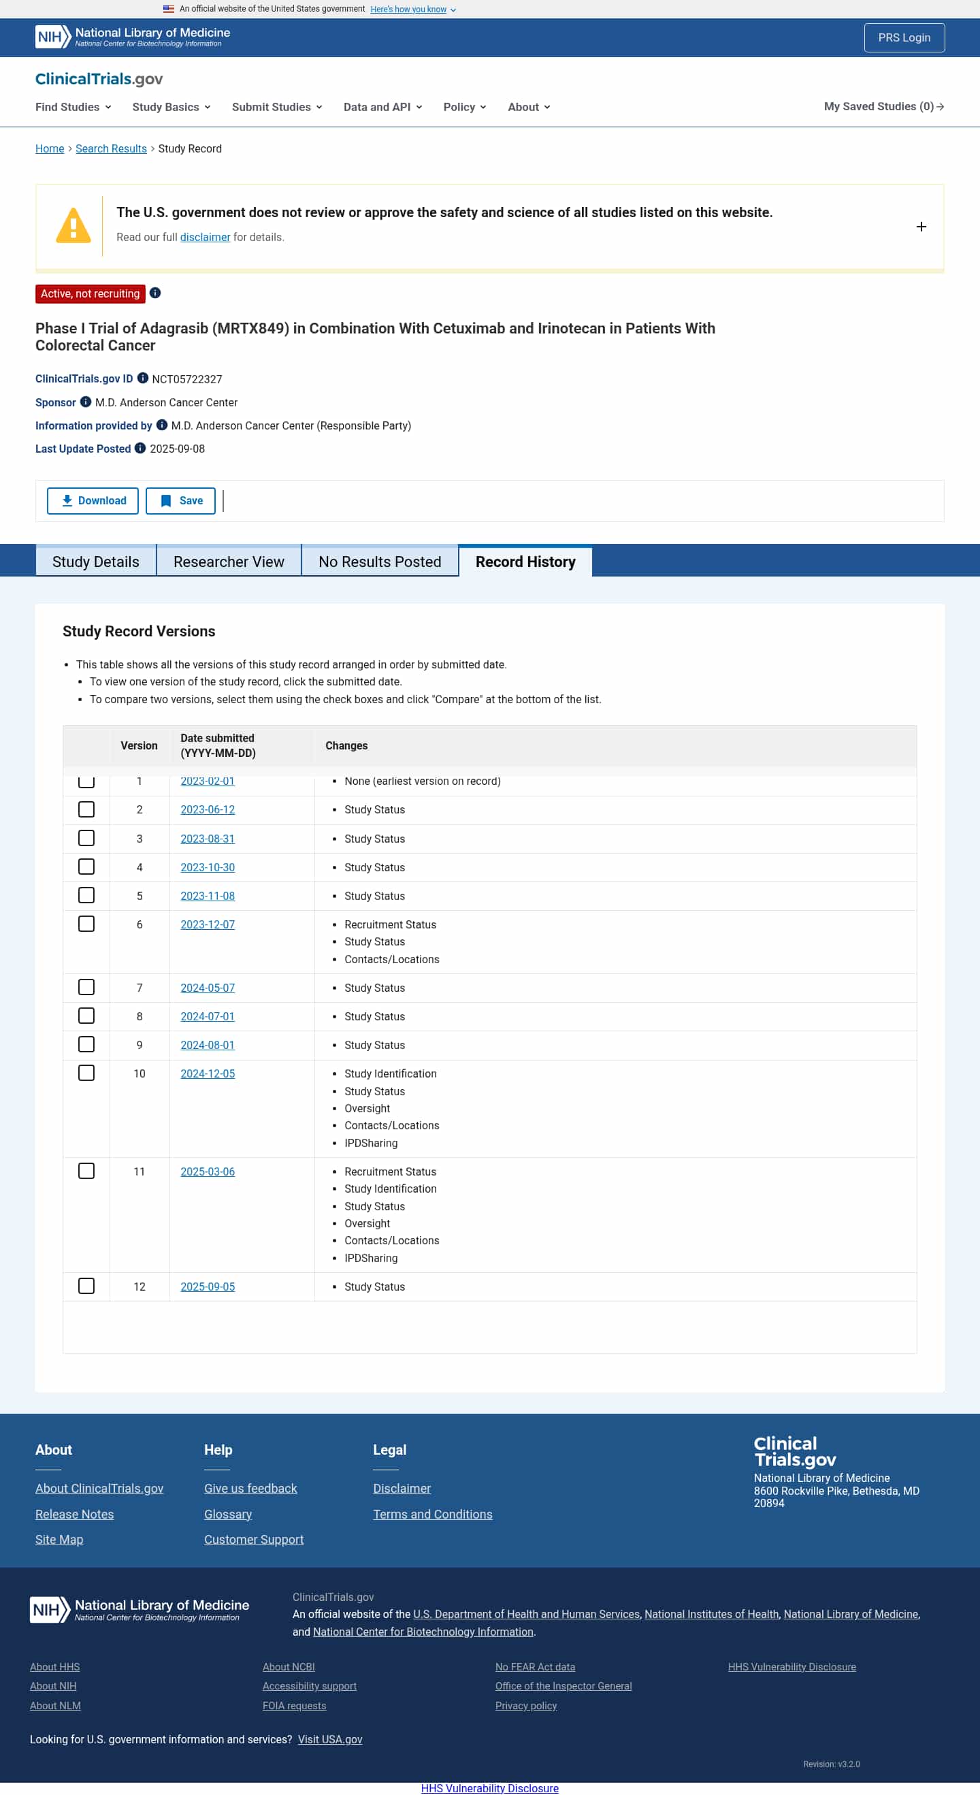This screenshot has width=980, height=1795.
Task: Click the FOIA requests link
Action: (295, 1706)
